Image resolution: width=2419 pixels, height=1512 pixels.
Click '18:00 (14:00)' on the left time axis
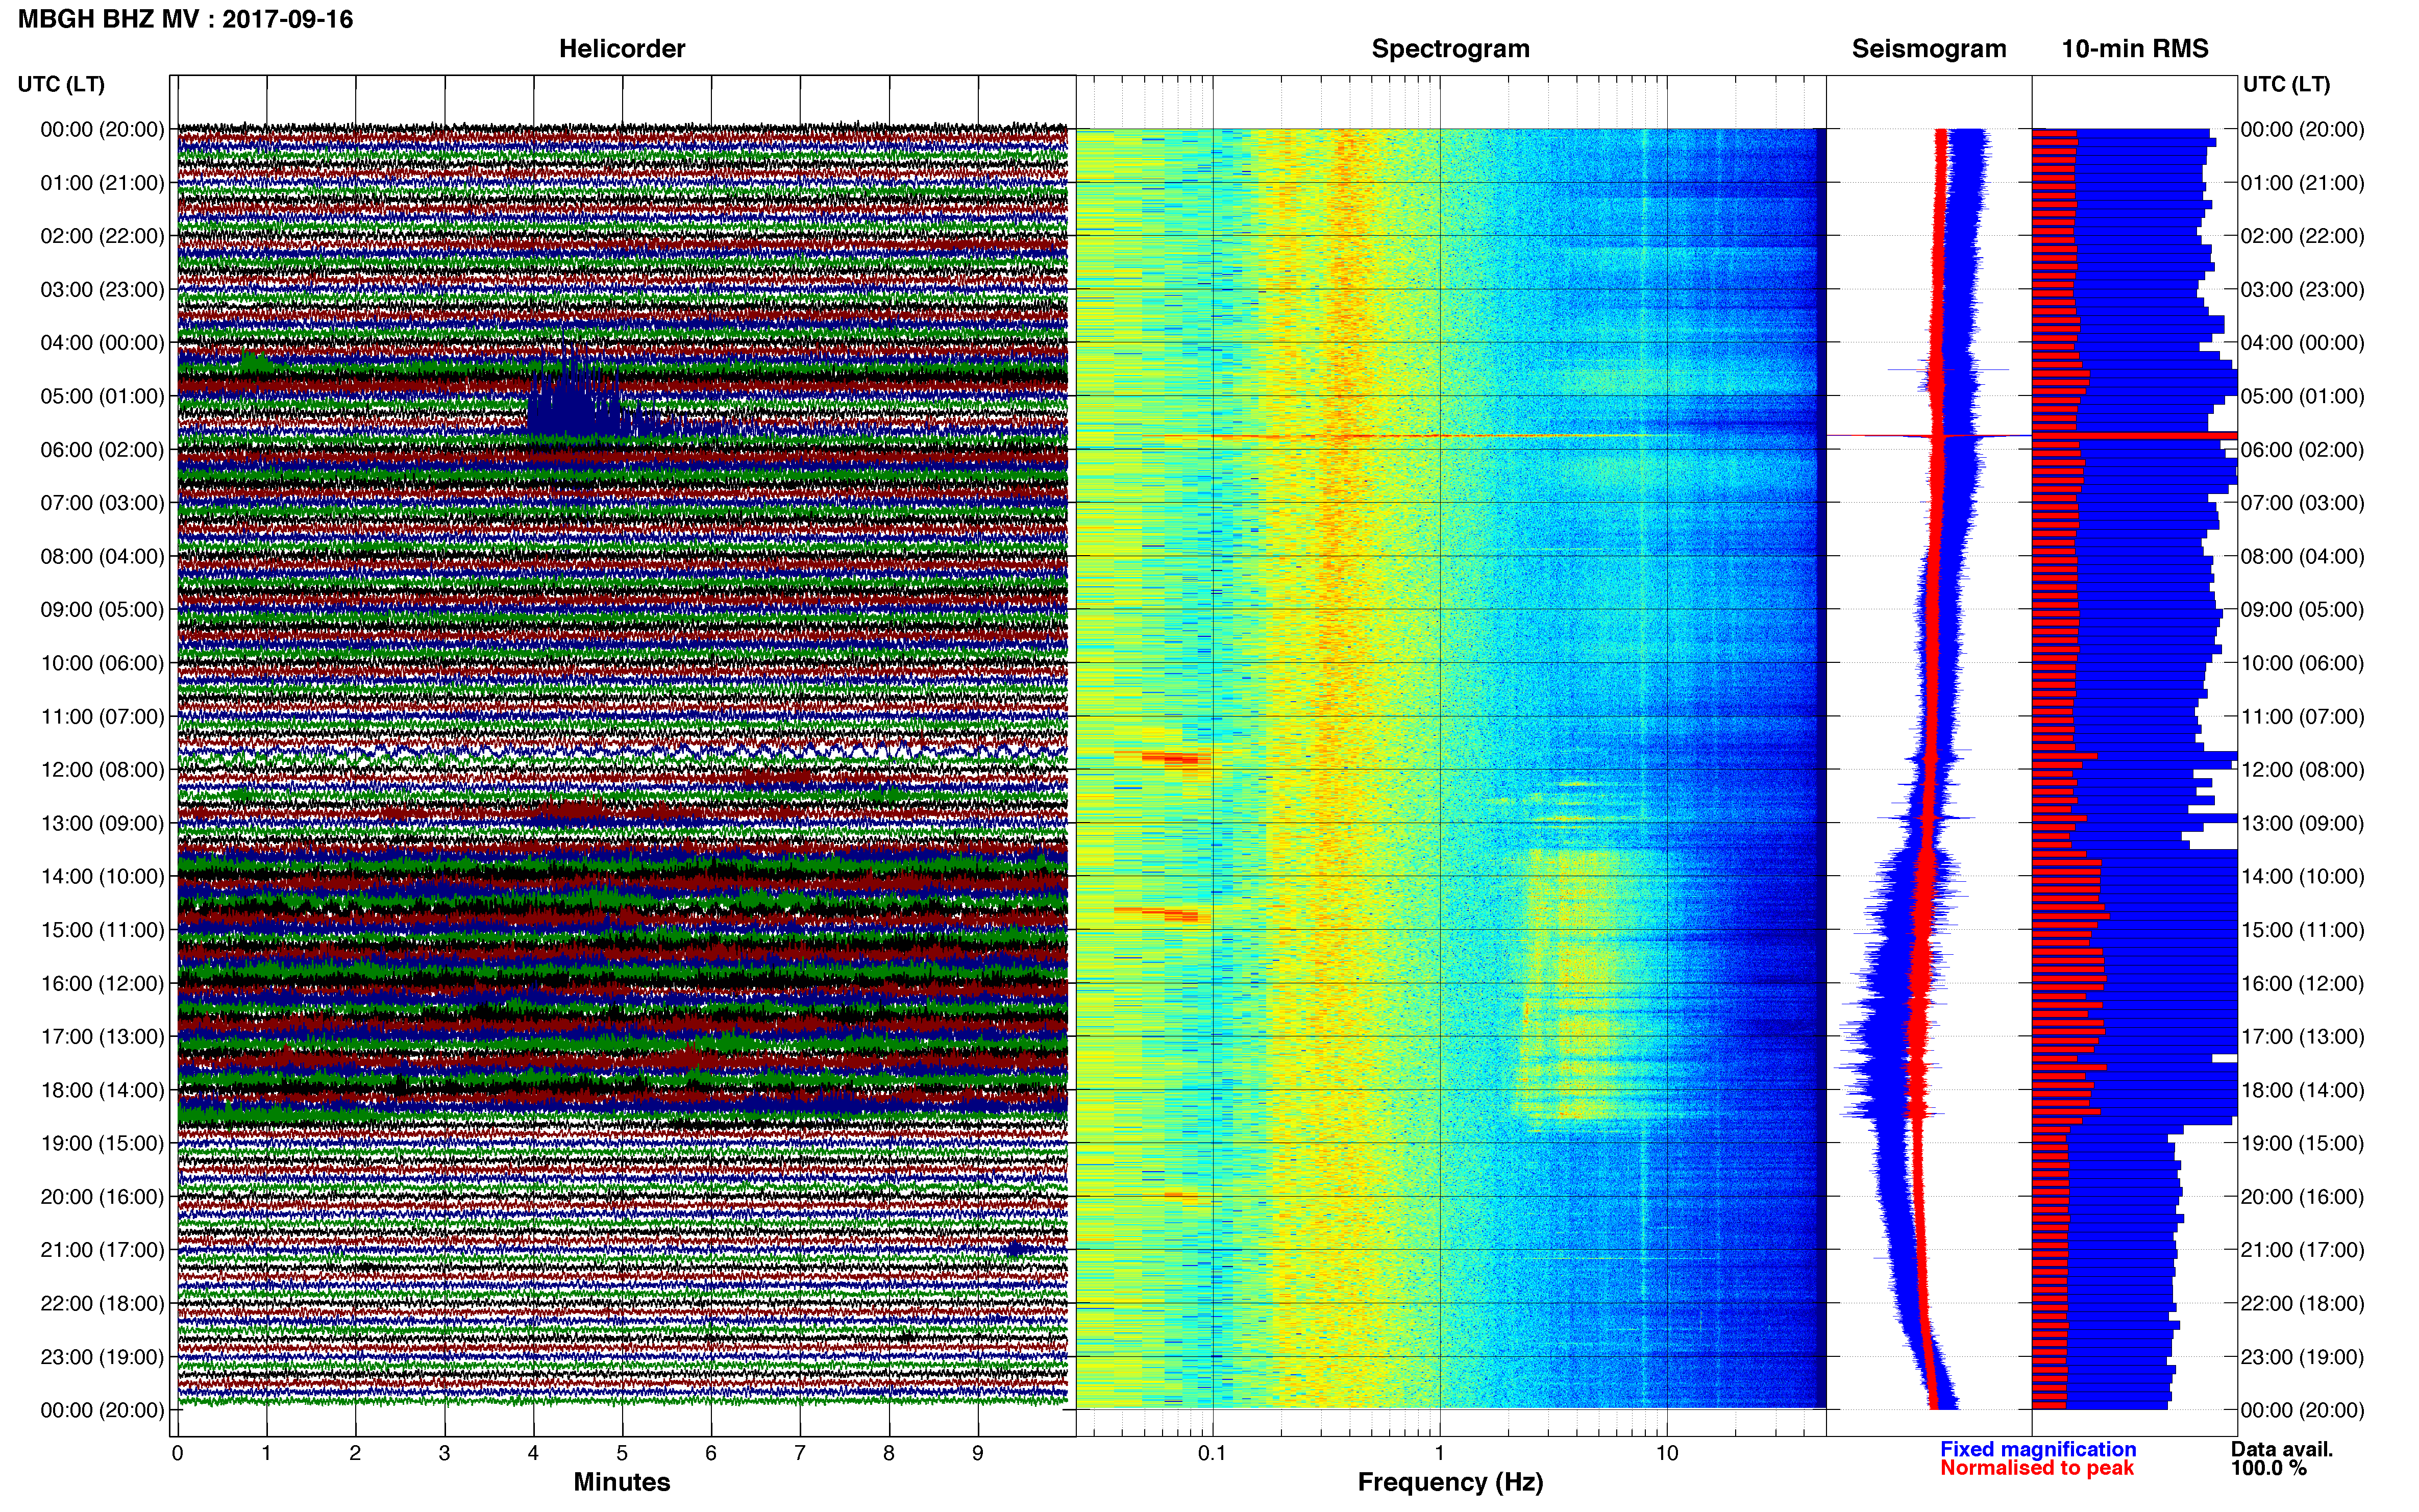pyautogui.click(x=102, y=1090)
